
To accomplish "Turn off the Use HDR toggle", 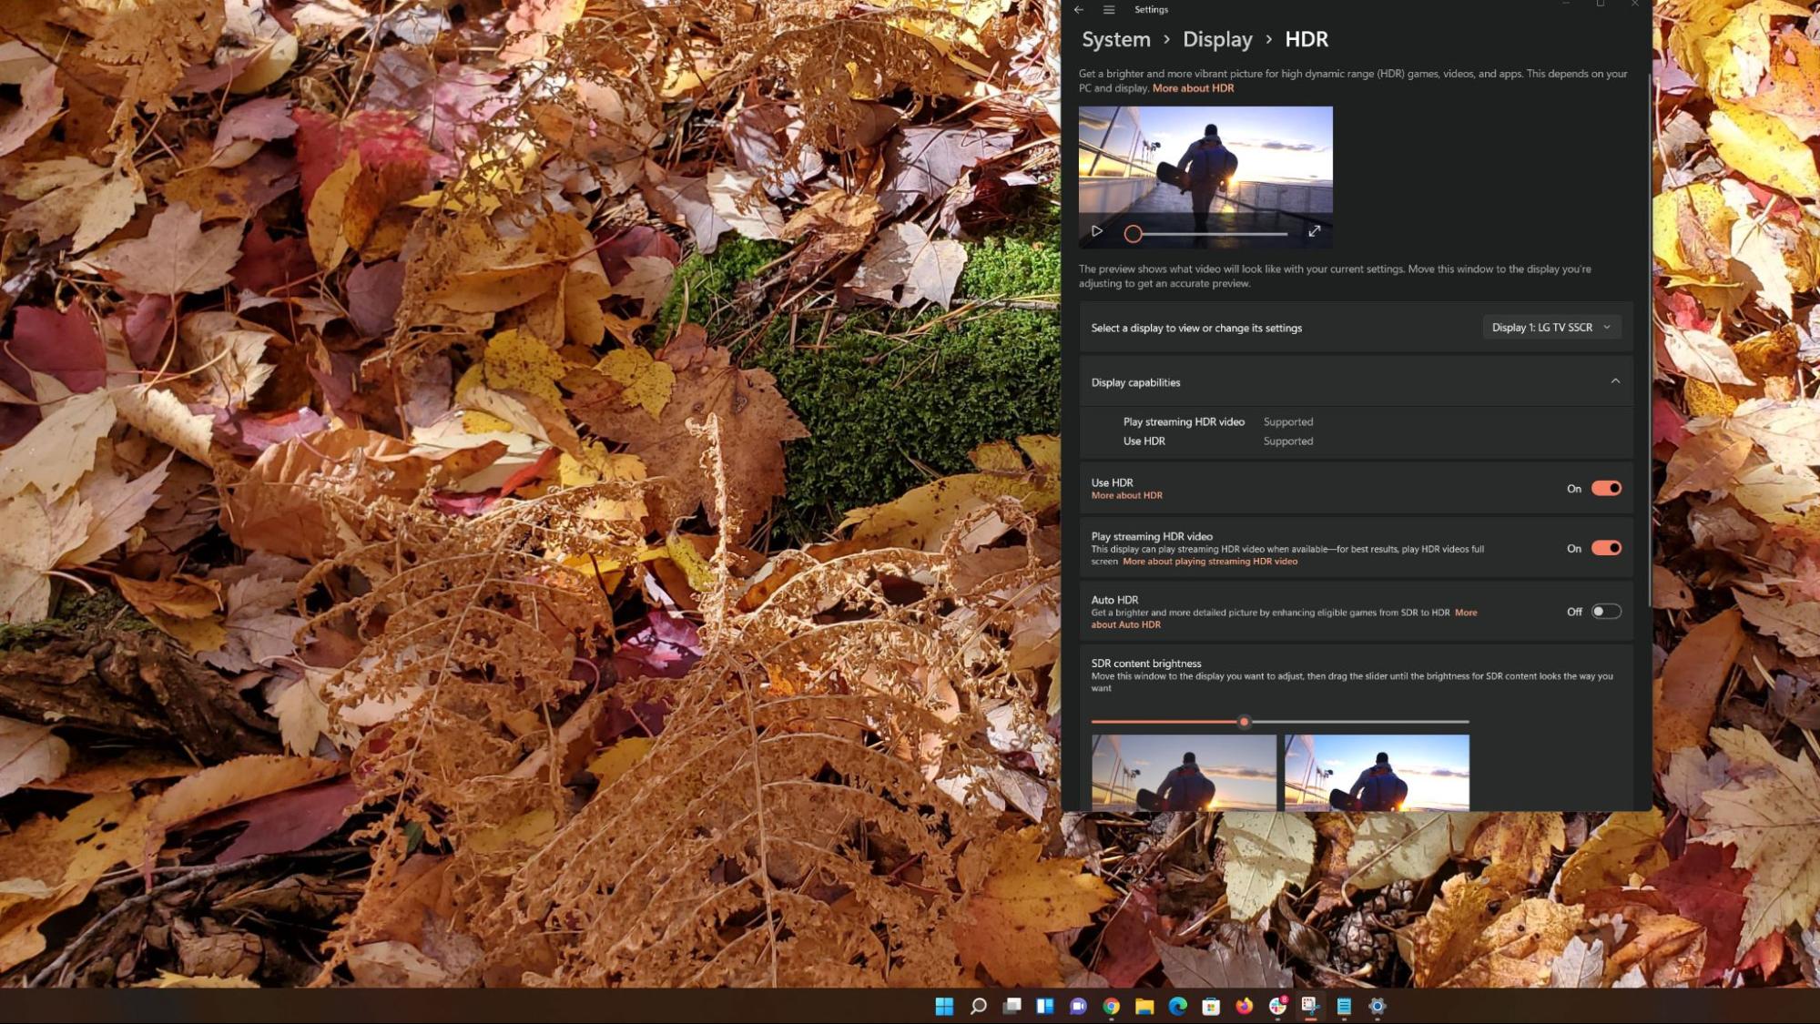I will 1604,488.
